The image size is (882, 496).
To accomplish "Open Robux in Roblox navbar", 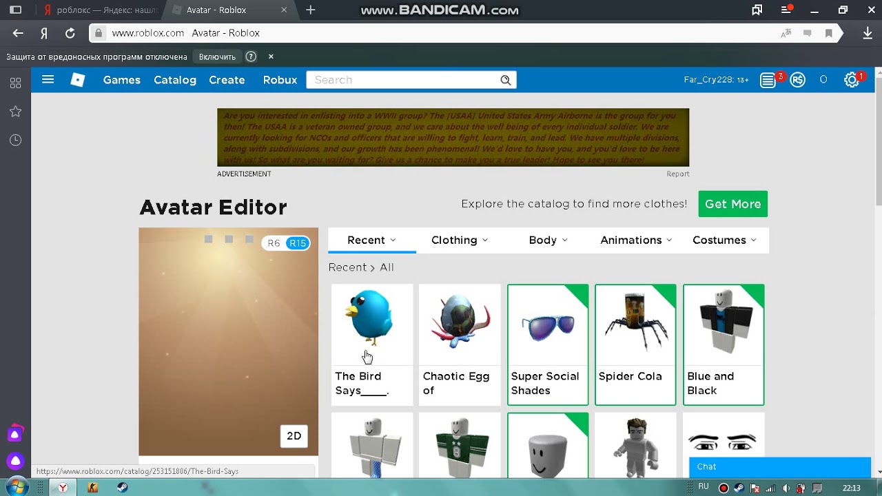I will point(280,80).
